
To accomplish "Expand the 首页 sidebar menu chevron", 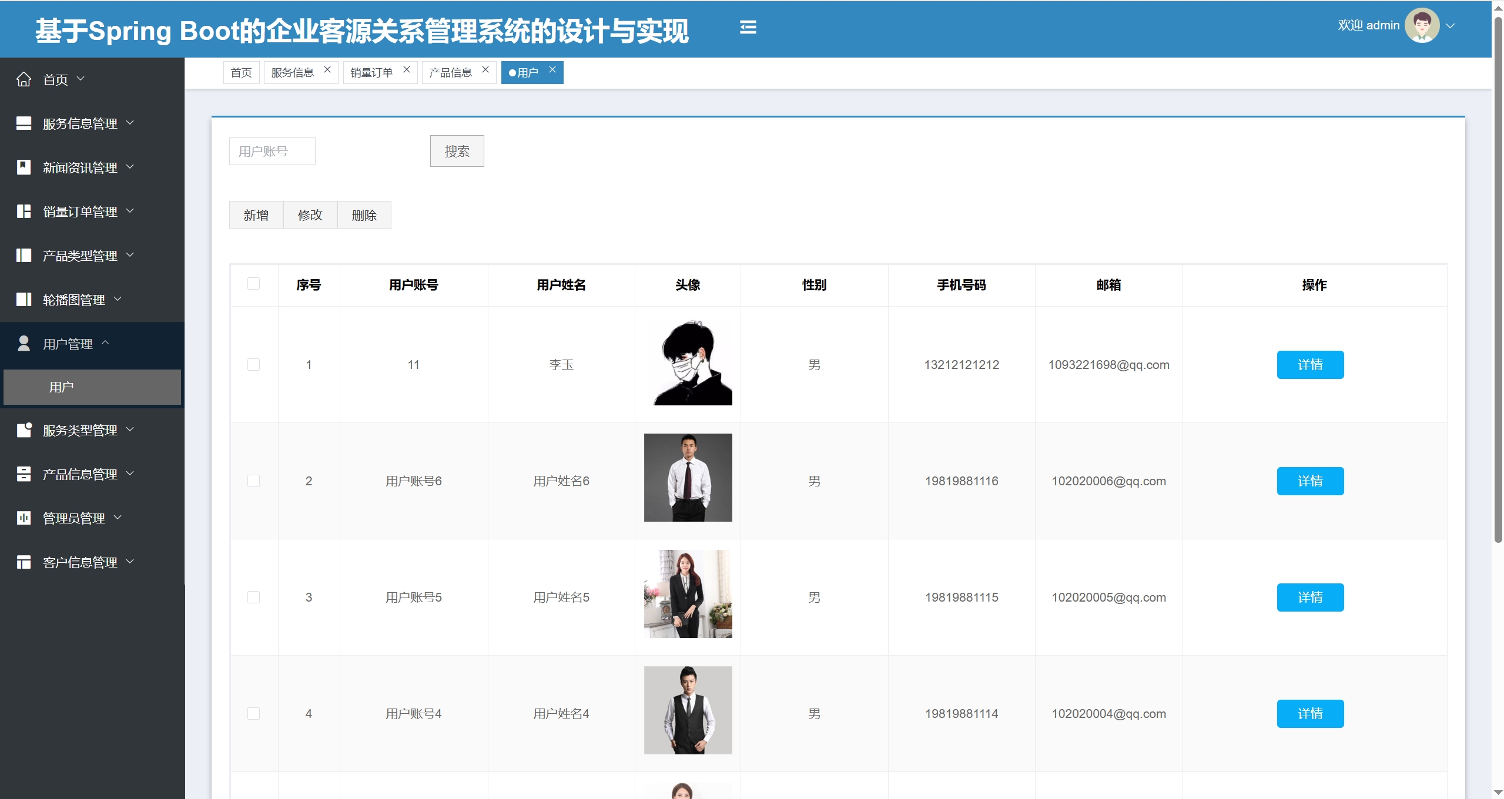I will coord(81,79).
